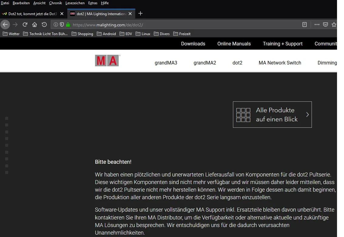Click the history restore clock icon
The height and width of the screenshot is (237, 344).
44,25
